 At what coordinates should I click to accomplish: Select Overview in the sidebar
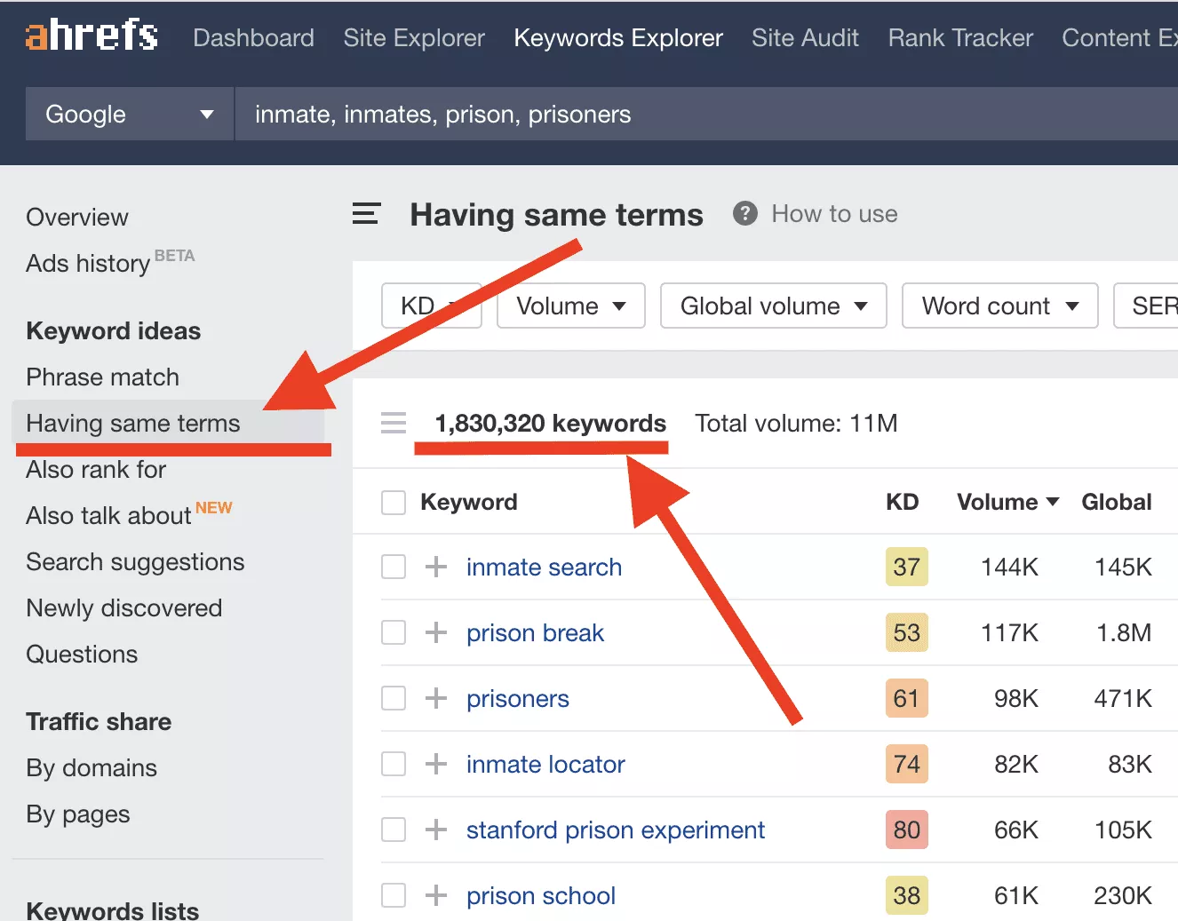(77, 217)
